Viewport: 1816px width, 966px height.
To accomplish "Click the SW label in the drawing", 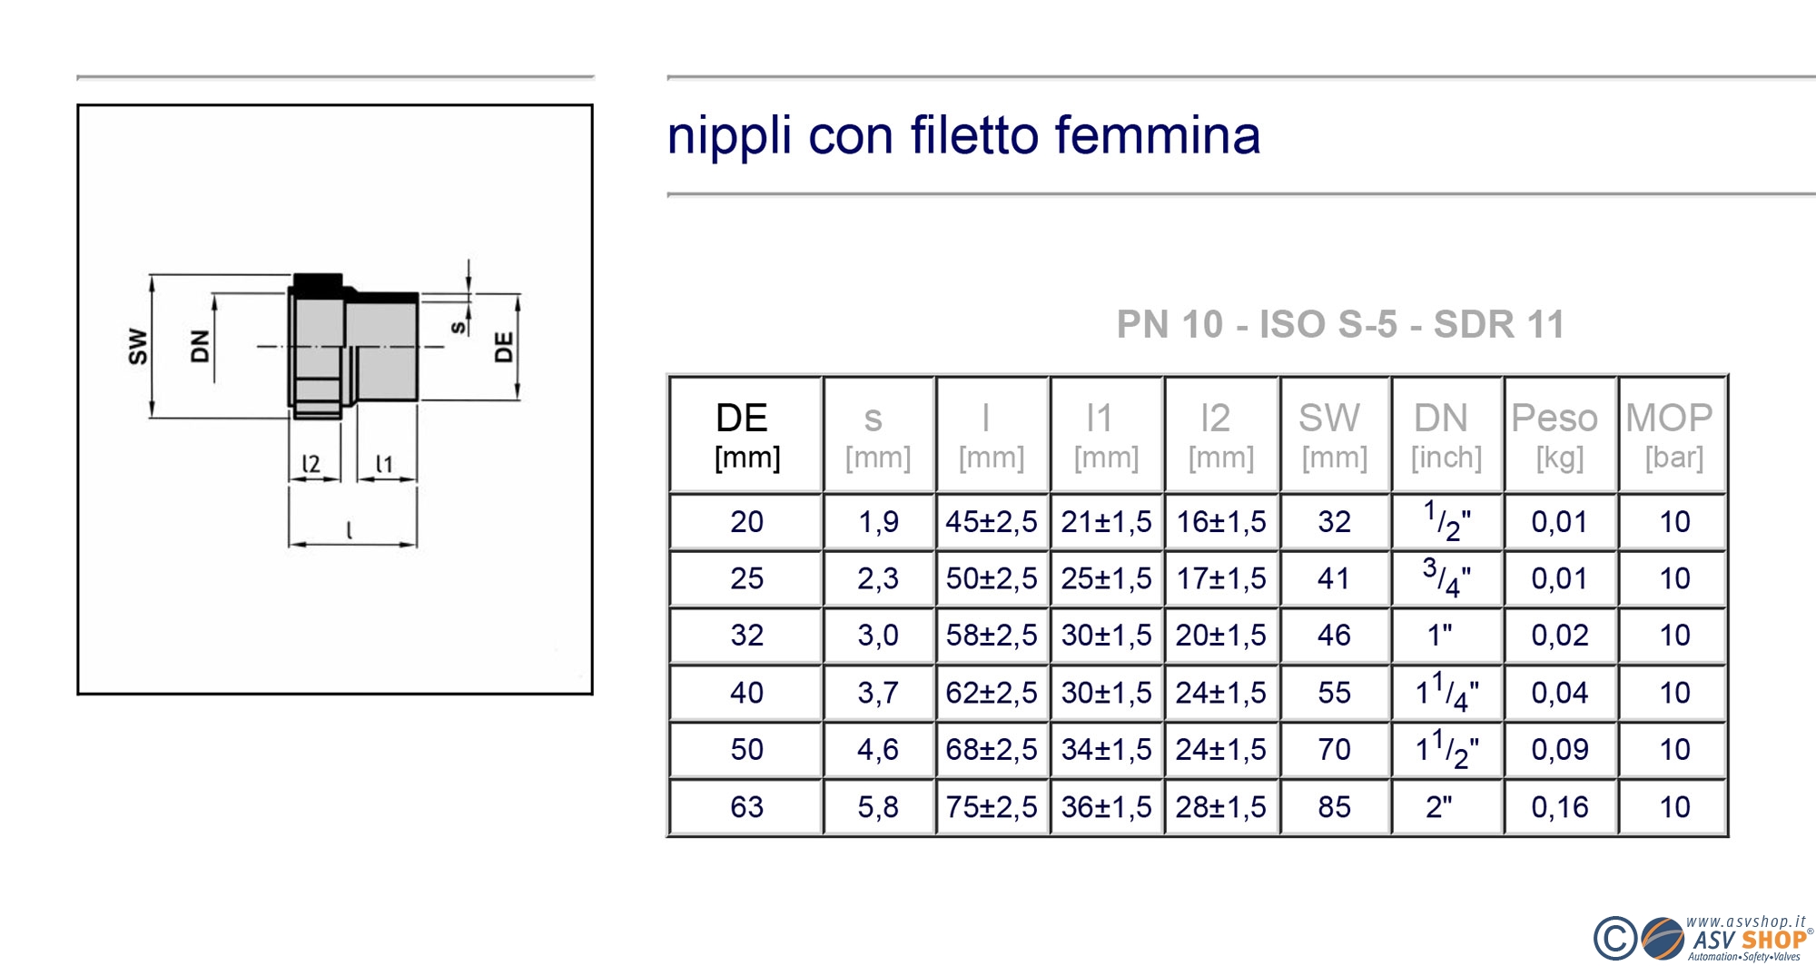I will (x=138, y=347).
